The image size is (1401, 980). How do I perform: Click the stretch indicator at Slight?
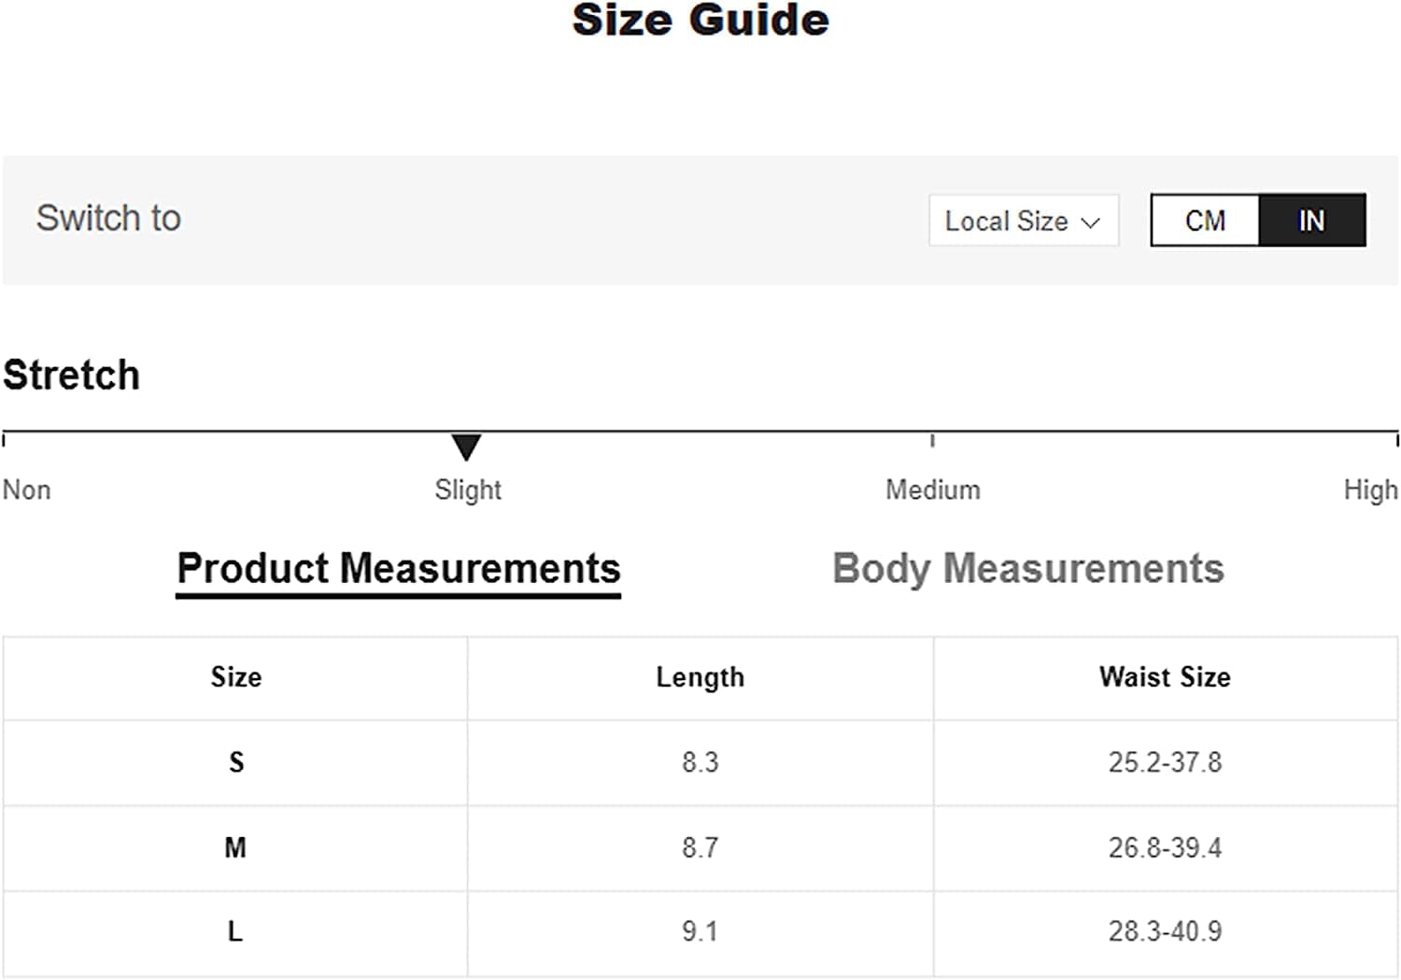click(x=467, y=447)
